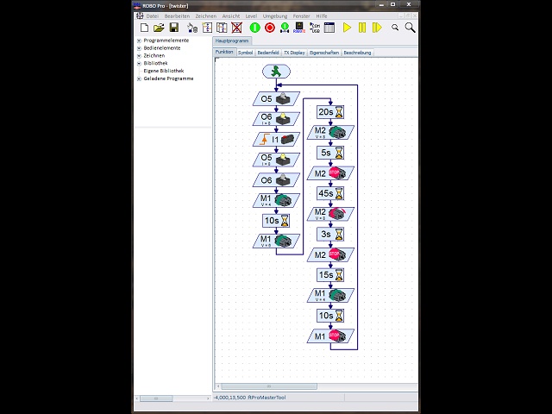Open the Ansicht menu
The image size is (552, 414).
[231, 16]
